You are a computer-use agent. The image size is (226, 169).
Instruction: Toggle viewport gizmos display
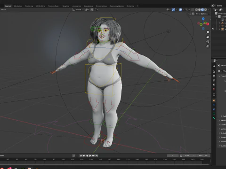(173, 10)
